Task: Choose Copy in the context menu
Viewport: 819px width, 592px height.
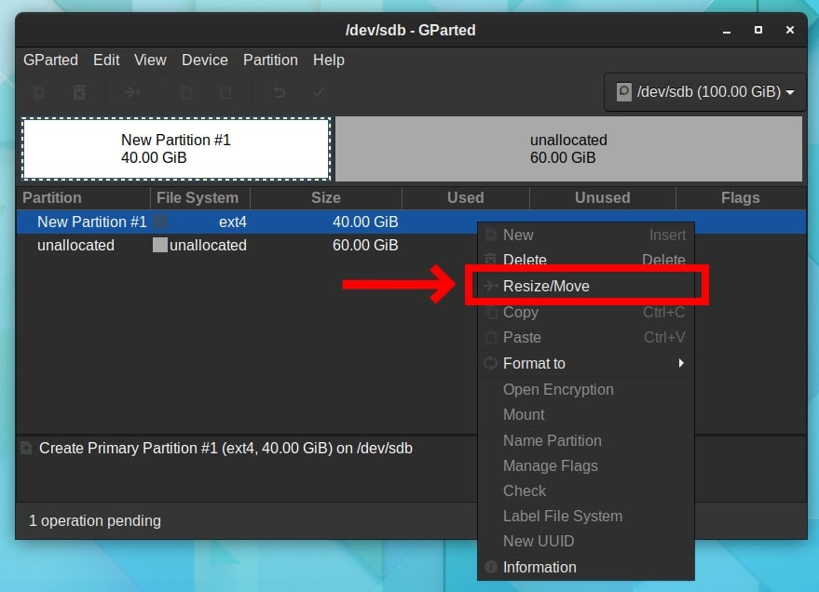Action: (586, 312)
